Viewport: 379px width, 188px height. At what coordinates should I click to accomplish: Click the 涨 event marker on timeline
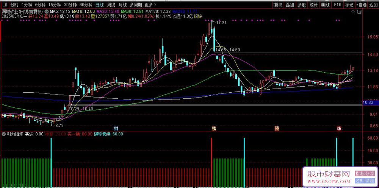point(339,129)
